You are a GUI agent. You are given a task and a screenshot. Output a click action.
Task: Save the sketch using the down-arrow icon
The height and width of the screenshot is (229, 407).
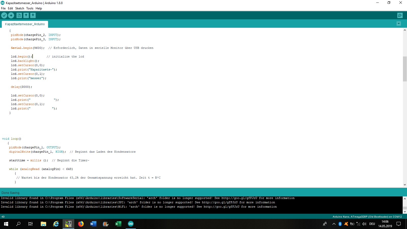(x=33, y=16)
